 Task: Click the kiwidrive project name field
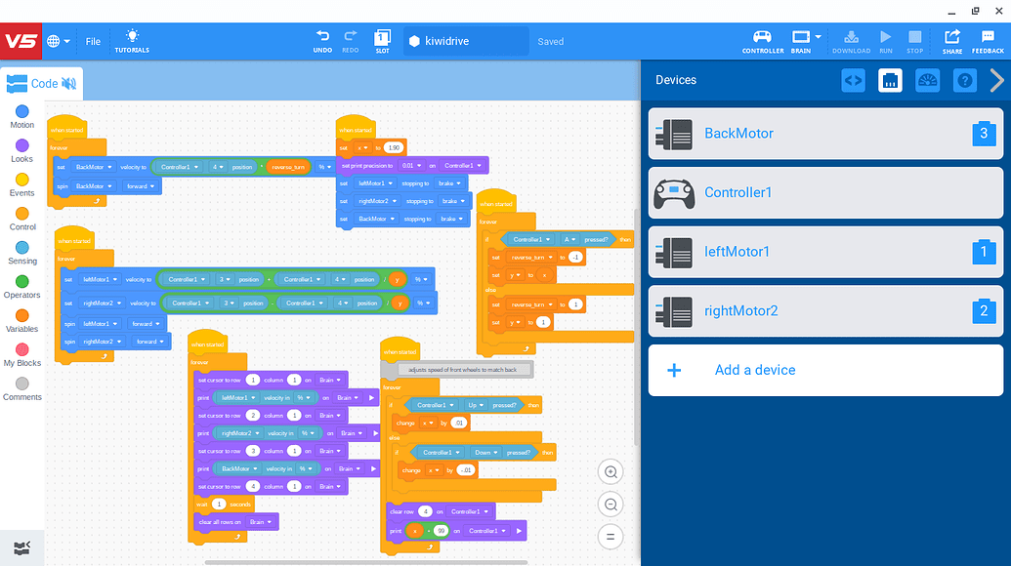[465, 41]
